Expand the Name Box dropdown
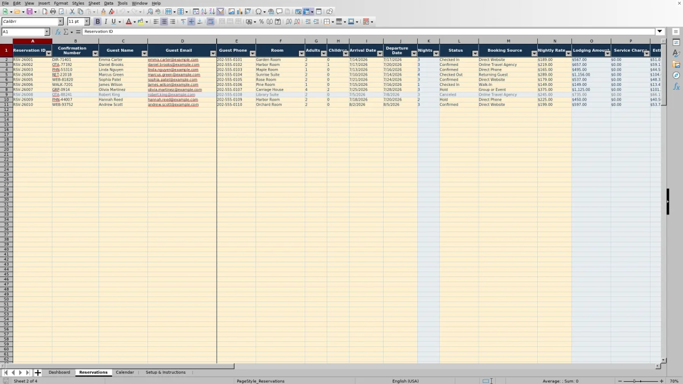Viewport: 683px width, 384px height. 47,32
